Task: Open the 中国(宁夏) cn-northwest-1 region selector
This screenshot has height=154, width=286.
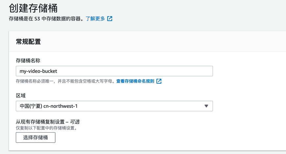Action: 114,106
